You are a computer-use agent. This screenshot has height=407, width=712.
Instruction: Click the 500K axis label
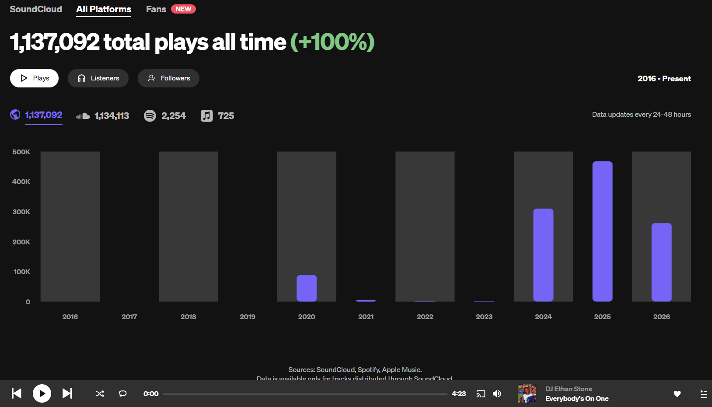[x=21, y=152]
